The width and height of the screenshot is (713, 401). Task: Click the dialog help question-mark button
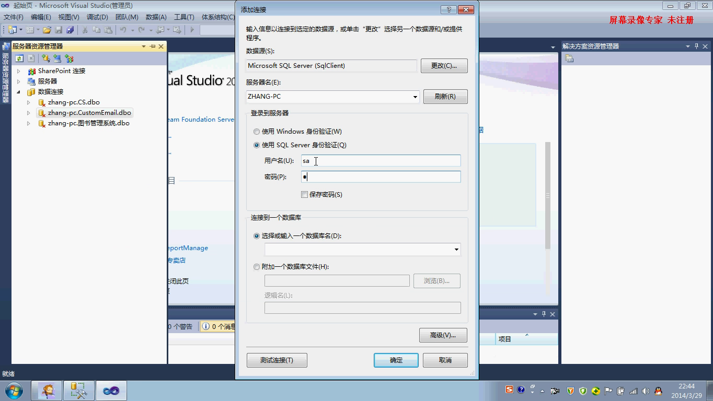448,9
